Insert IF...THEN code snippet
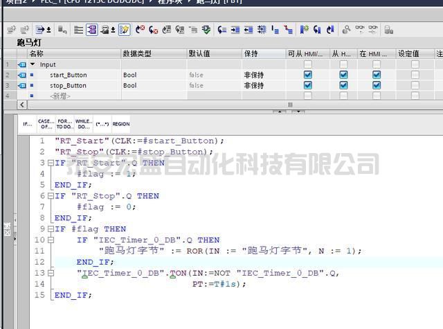 coord(28,124)
